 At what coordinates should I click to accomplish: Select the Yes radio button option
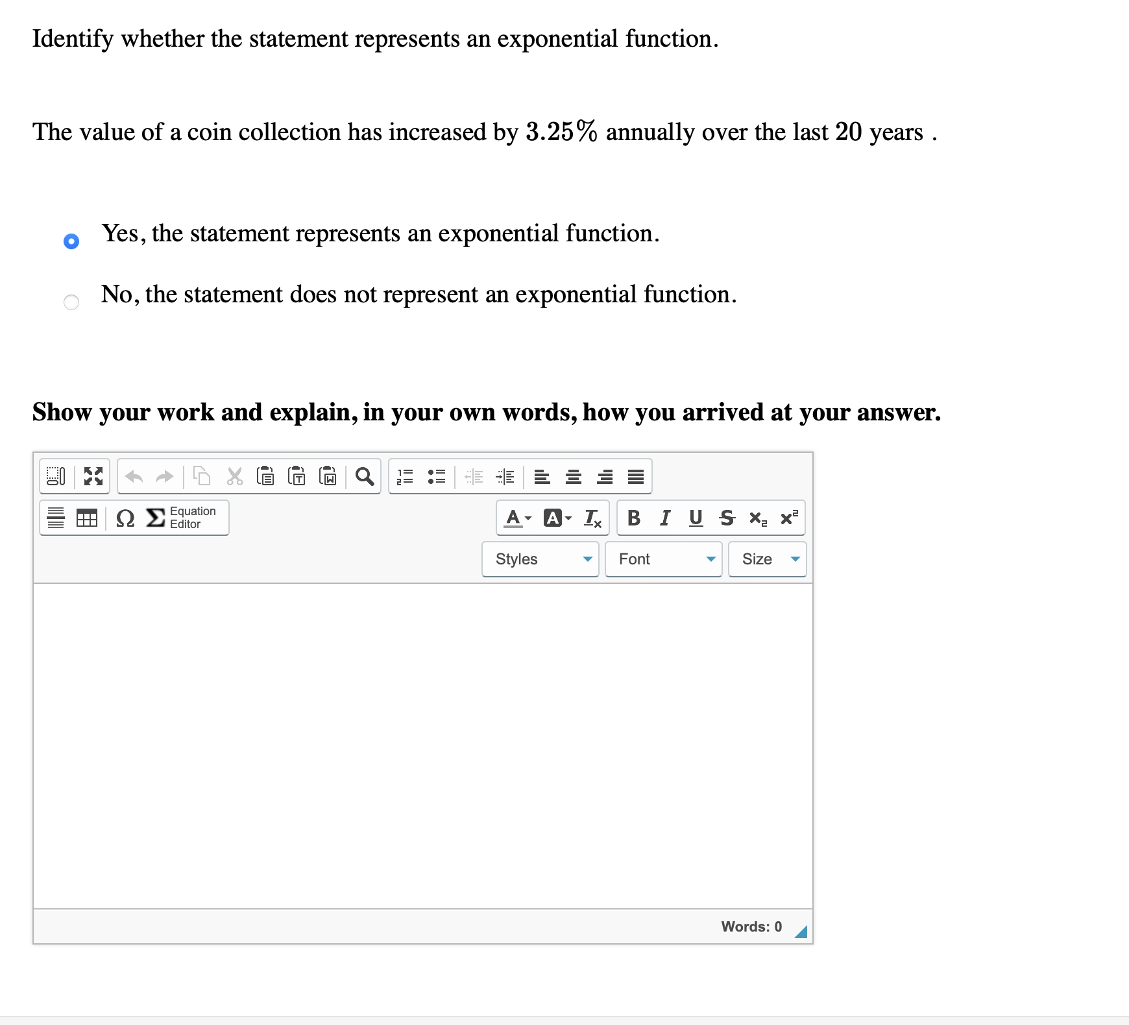[x=71, y=241]
